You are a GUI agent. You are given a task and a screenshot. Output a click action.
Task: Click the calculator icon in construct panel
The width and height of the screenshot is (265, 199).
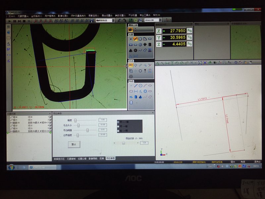(x=131, y=102)
